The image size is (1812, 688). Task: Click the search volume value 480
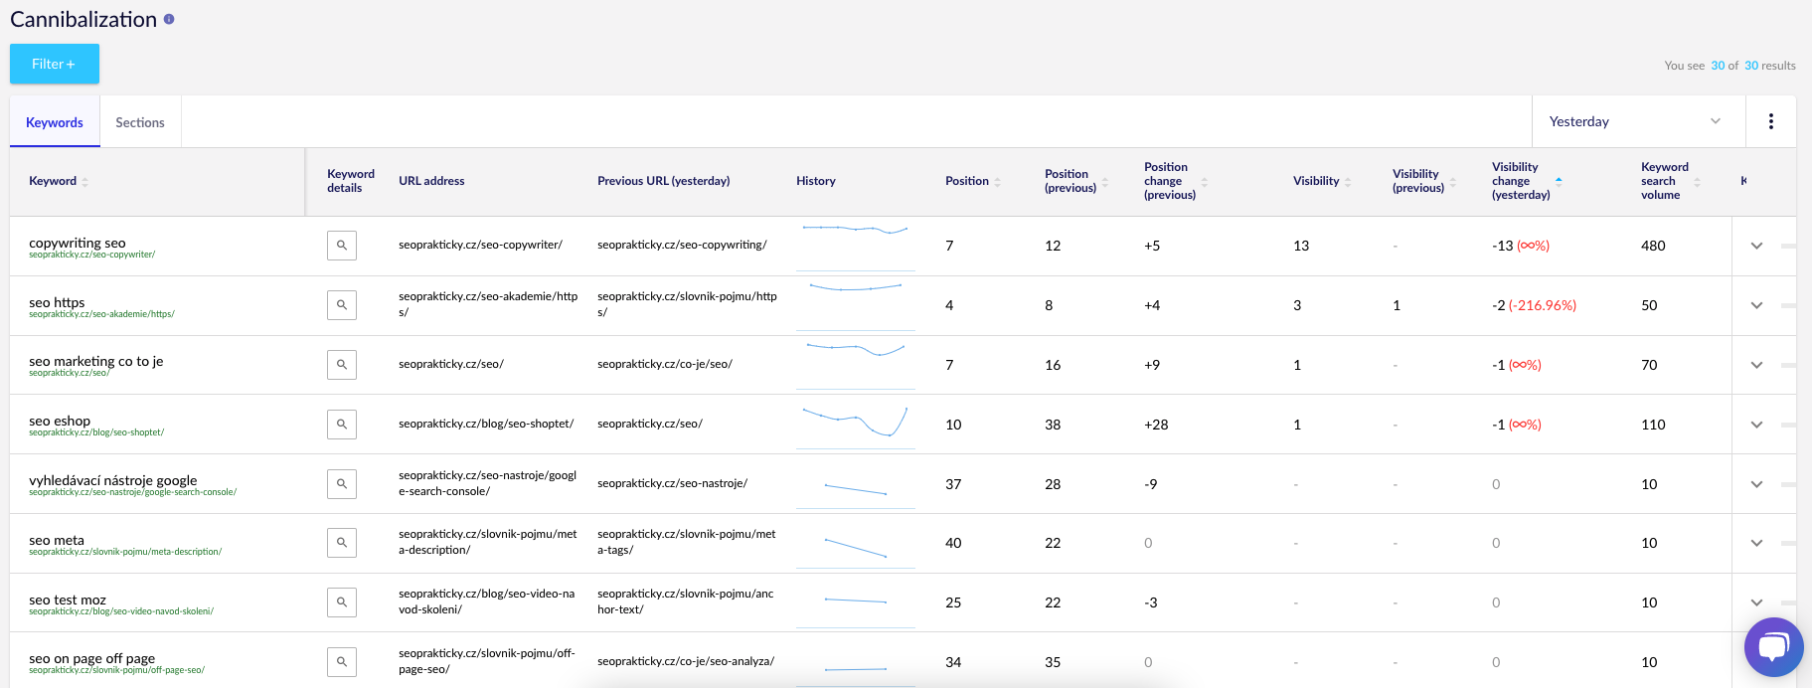(x=1653, y=246)
